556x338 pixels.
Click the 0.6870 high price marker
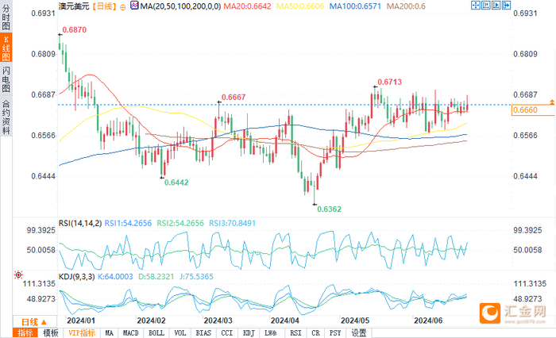pos(75,30)
